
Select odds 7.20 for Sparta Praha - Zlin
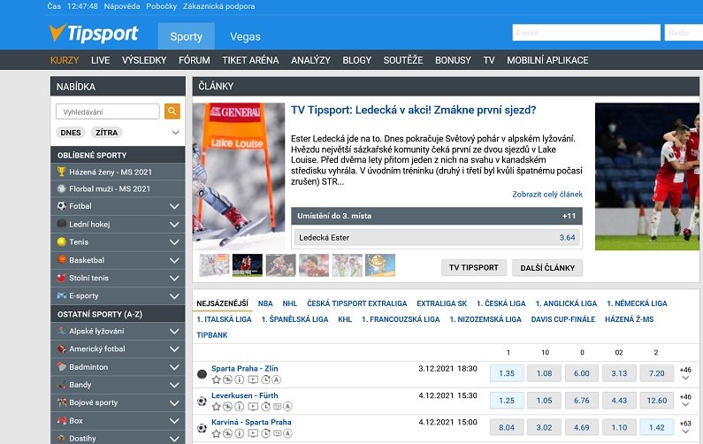[x=656, y=373]
